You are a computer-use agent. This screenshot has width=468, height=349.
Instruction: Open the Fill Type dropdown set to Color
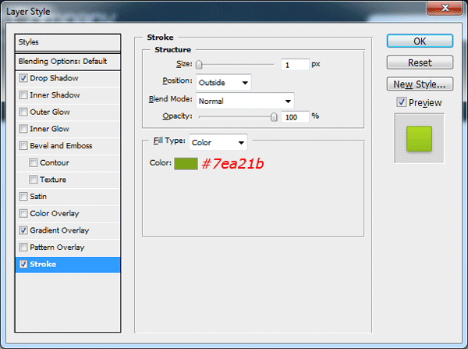click(218, 143)
